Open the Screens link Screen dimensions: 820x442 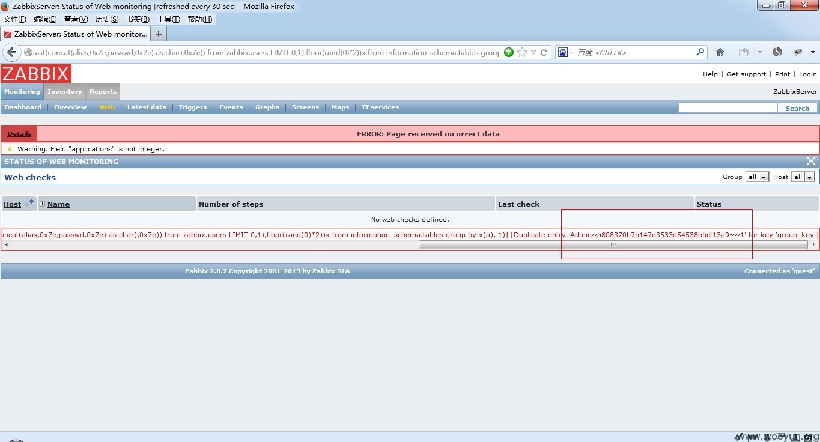[x=305, y=107]
